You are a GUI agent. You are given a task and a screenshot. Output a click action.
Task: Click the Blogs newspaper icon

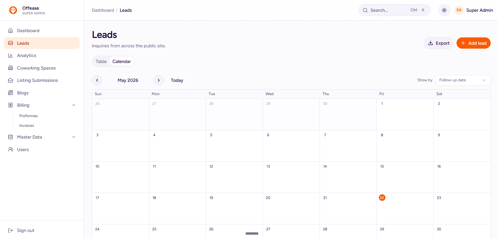point(10,93)
